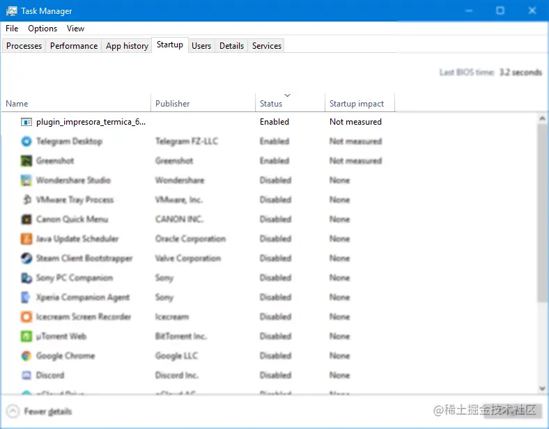
Task: Sort by the Status column header
Action: click(291, 103)
